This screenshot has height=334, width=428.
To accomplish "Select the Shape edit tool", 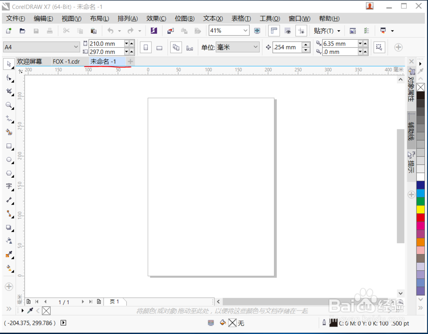I will pyautogui.click(x=9, y=78).
